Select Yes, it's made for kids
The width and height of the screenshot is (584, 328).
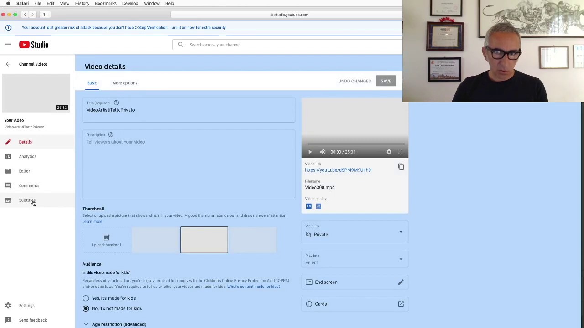click(x=86, y=298)
